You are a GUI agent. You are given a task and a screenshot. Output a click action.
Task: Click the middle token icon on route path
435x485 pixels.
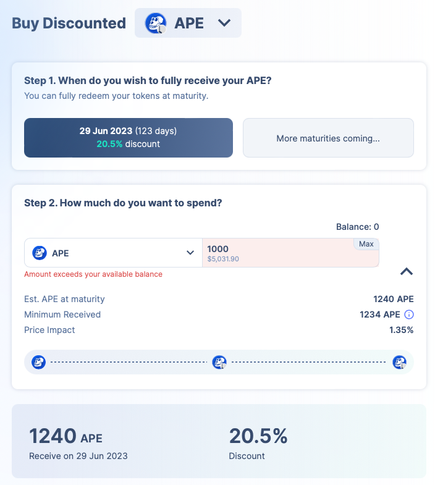[x=219, y=362]
